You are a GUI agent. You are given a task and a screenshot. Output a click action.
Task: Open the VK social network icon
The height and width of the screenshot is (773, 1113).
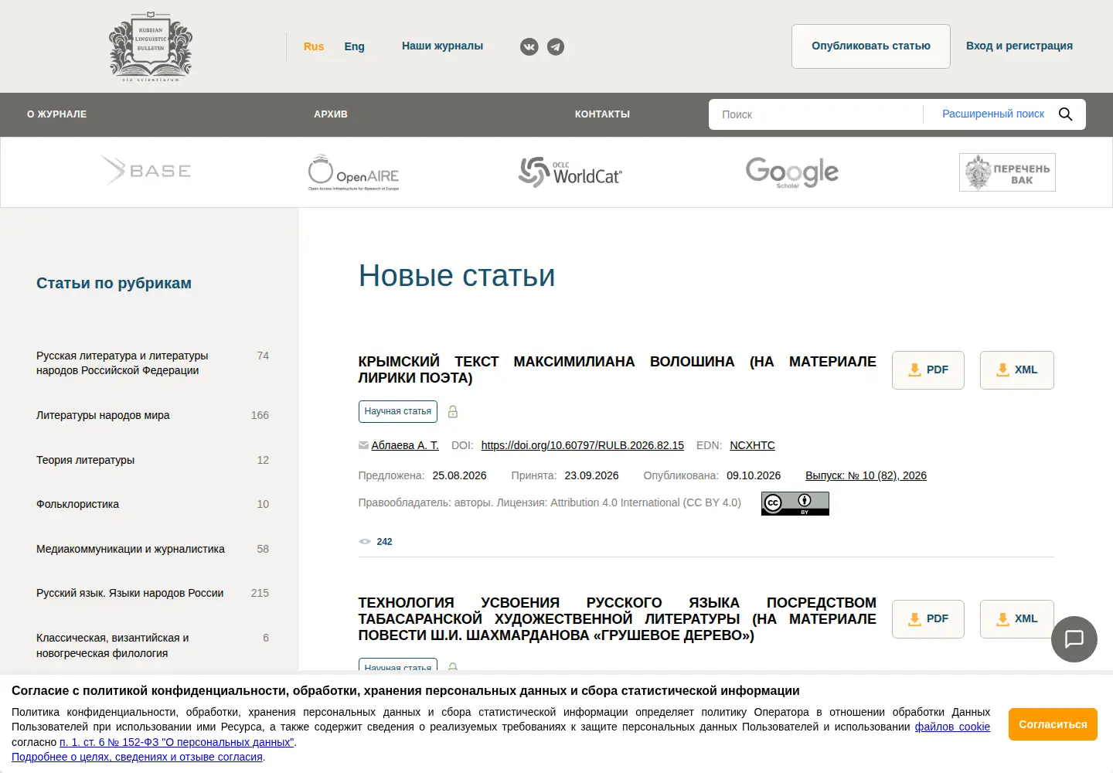[x=529, y=47]
